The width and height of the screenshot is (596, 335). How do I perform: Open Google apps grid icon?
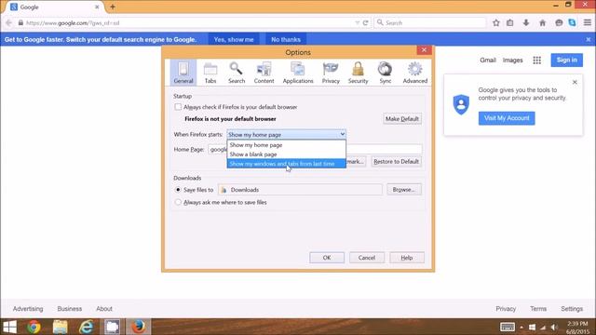(536, 60)
